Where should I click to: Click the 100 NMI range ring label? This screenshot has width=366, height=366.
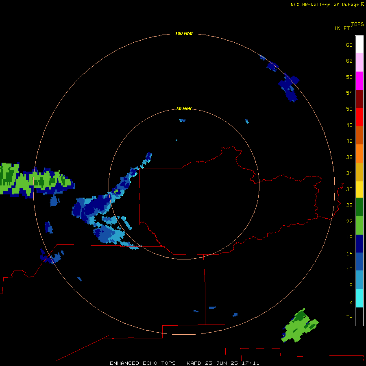(184, 34)
